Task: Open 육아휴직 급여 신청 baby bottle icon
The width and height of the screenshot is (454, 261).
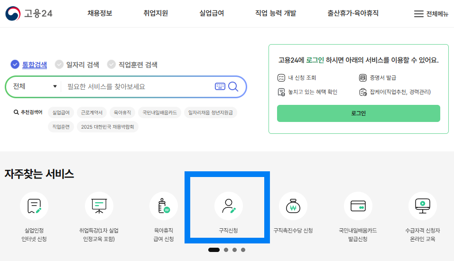Action: pyautogui.click(x=164, y=206)
